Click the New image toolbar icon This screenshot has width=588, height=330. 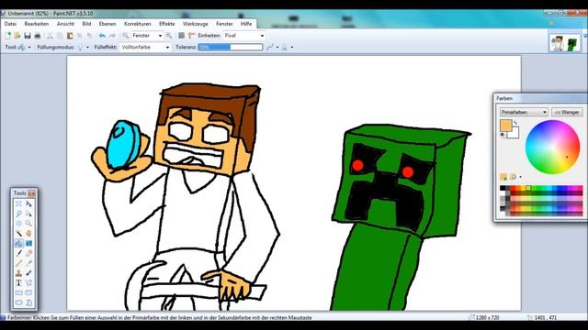point(7,36)
